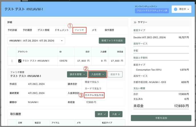Image resolution: width=196 pixels, height=127 pixels.
Task: Open the 請求を管理 dropdown
Action: (77, 74)
